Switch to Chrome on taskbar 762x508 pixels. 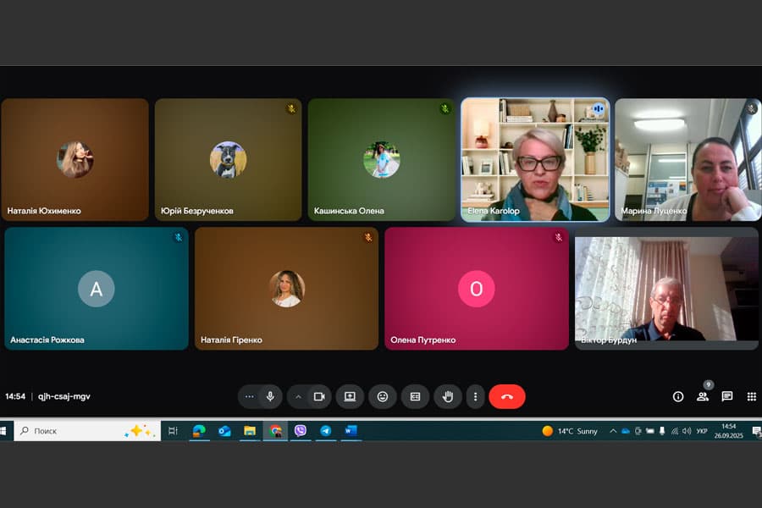click(275, 431)
